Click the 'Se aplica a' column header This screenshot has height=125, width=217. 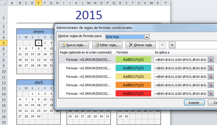coord(162,53)
